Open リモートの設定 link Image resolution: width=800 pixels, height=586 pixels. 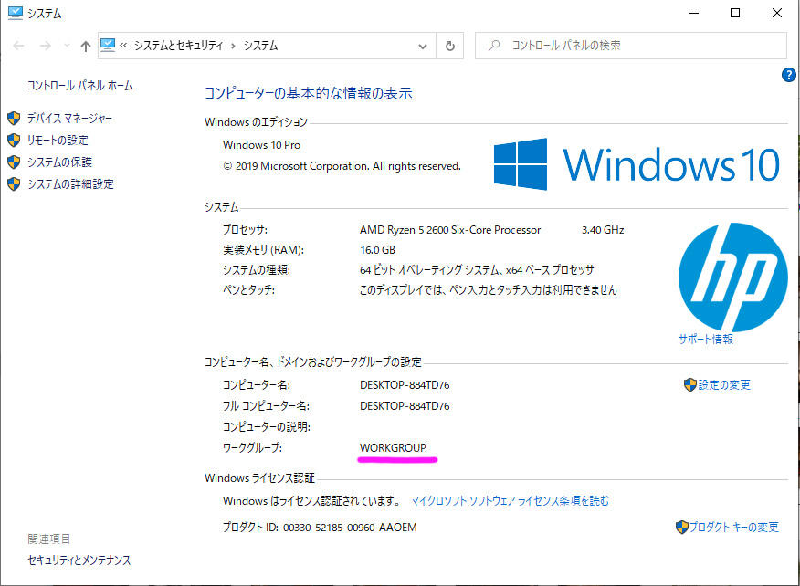[x=58, y=141]
